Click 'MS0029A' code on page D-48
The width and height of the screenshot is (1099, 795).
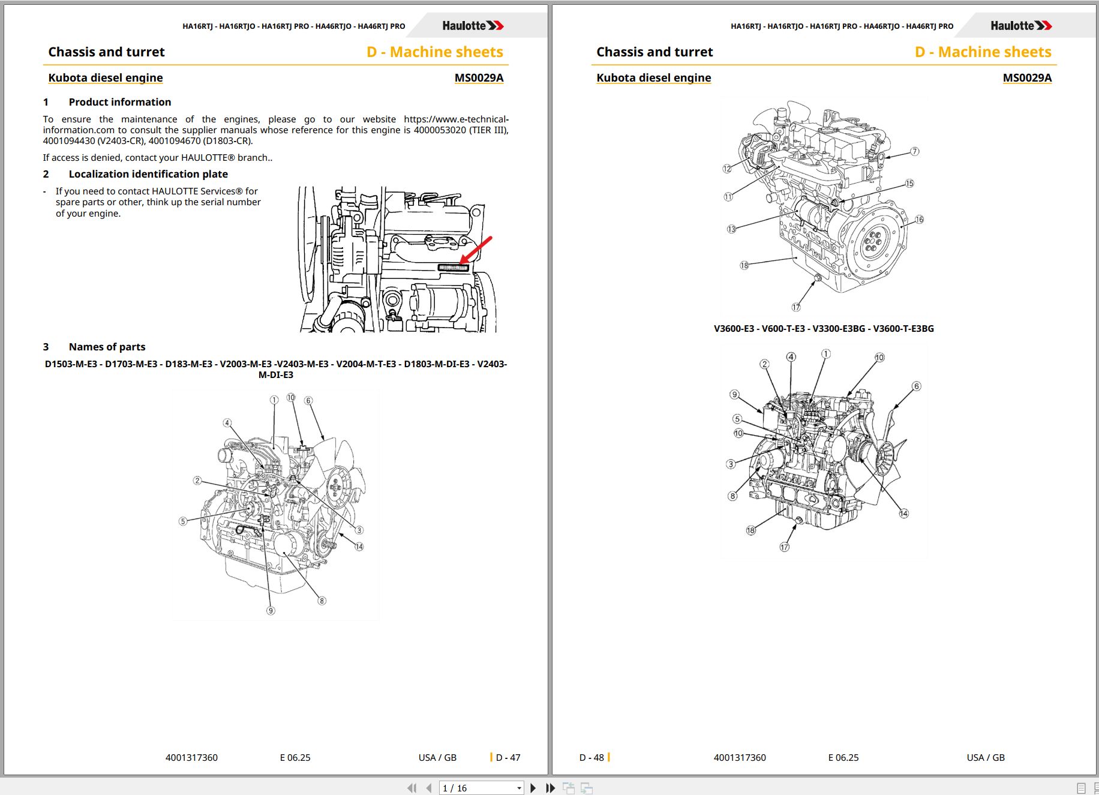(1027, 77)
